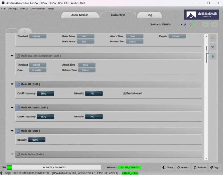
Task: Click Music 3D Intensity 100% field
Action: tap(37, 140)
